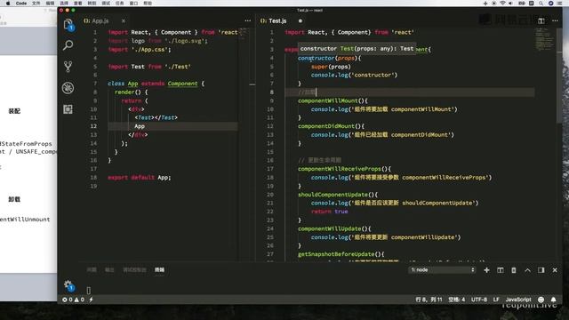This screenshot has width=569, height=320.
Task: Change file encoding via UTF-8 status entry
Action: [479, 300]
